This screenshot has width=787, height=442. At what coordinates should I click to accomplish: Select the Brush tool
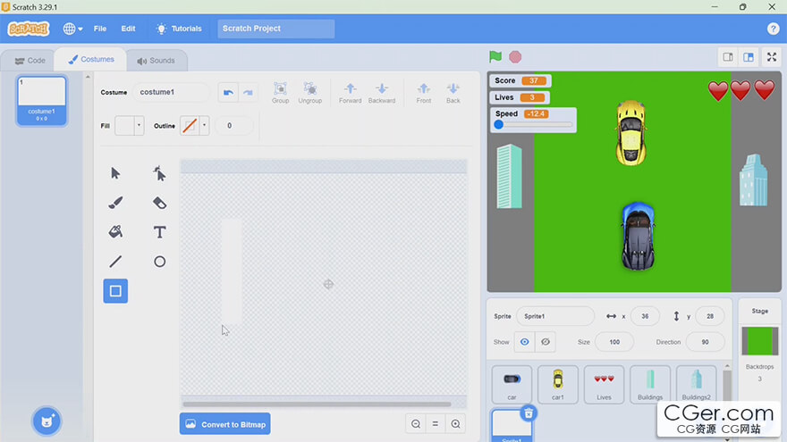pyautogui.click(x=115, y=203)
